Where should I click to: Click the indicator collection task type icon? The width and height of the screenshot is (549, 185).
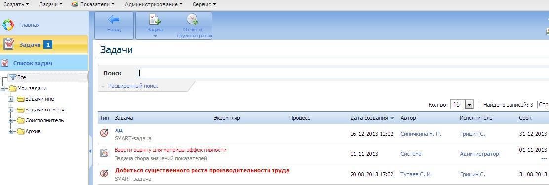[x=104, y=153]
